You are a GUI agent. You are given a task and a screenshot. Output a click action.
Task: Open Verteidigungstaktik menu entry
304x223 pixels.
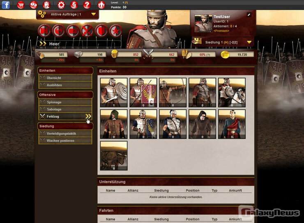(65, 134)
